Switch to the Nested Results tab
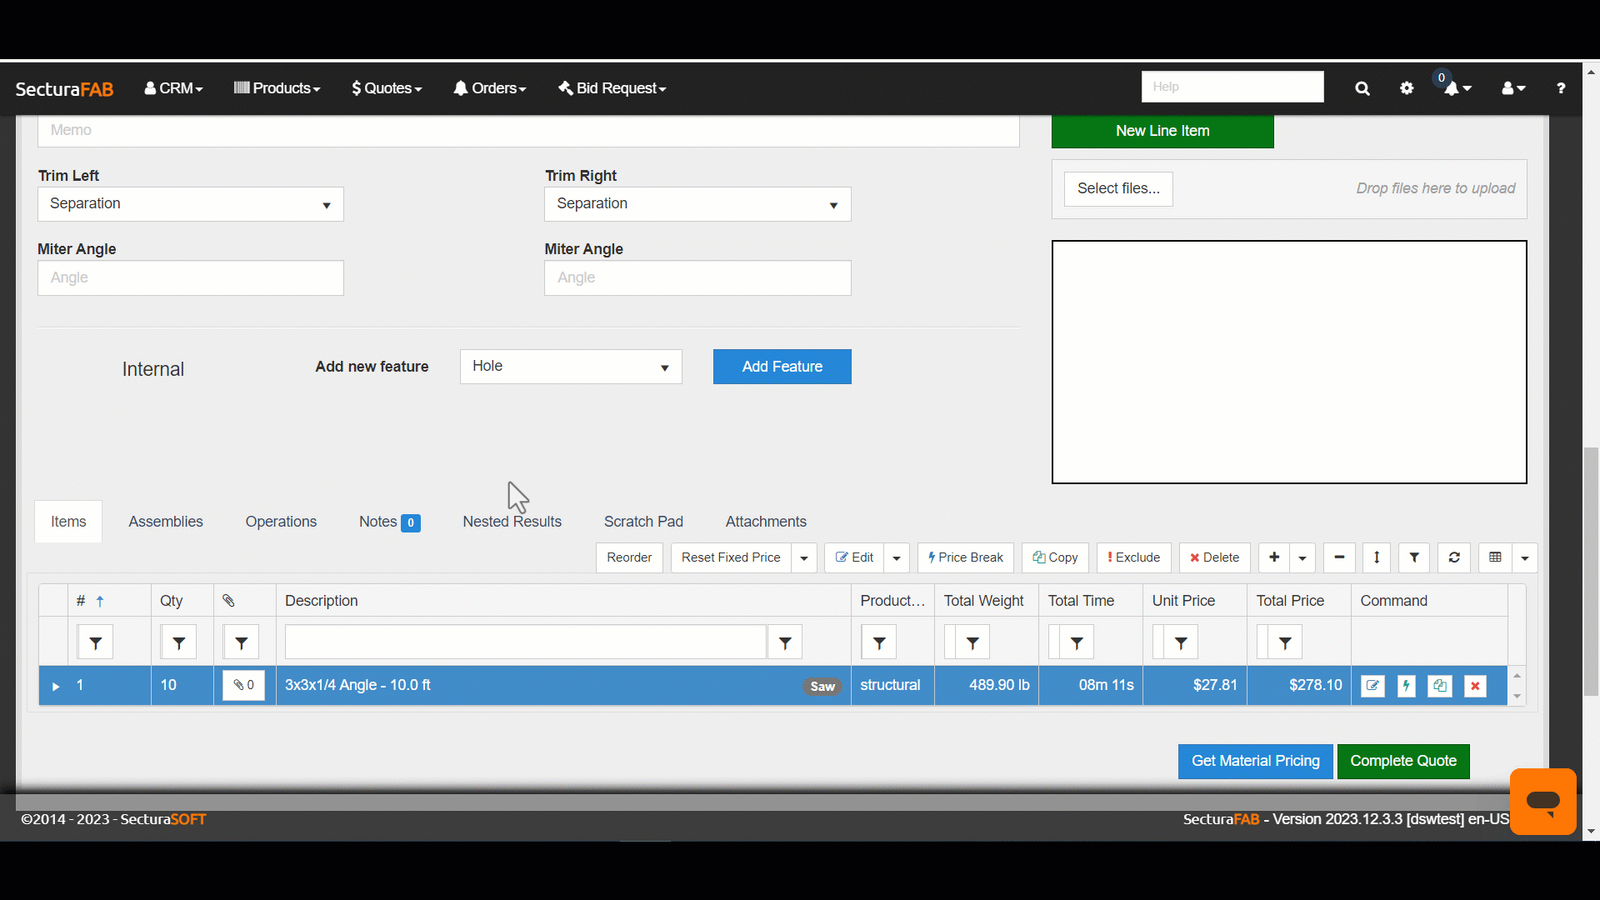This screenshot has height=900, width=1600. (512, 521)
